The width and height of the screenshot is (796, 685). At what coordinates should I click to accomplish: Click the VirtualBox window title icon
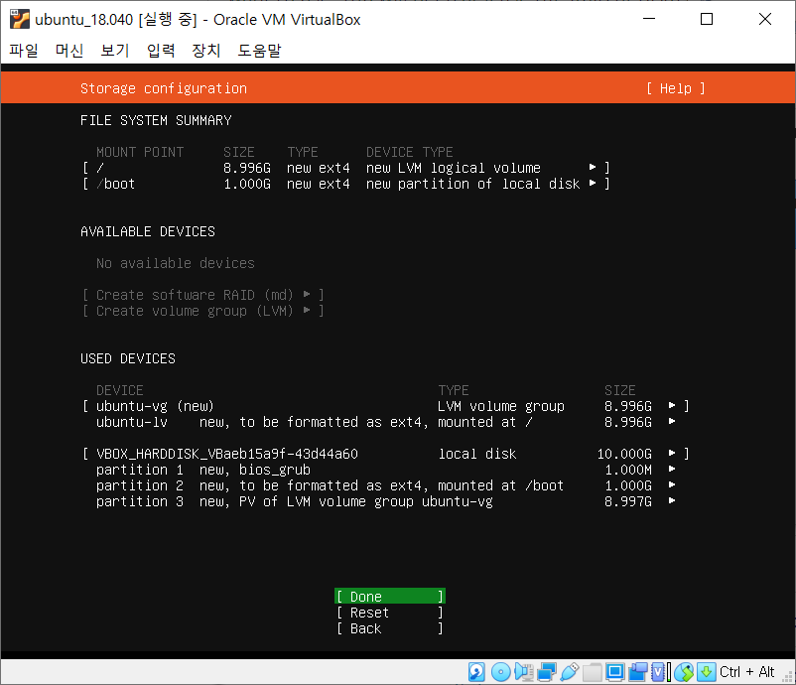click(19, 19)
